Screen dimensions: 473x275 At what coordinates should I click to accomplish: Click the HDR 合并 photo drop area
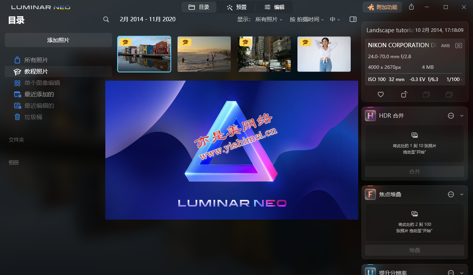point(415,144)
